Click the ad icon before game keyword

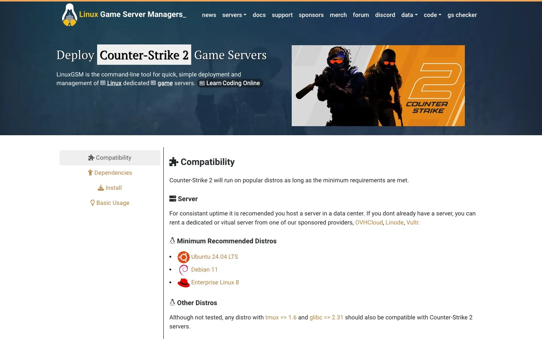(x=153, y=83)
